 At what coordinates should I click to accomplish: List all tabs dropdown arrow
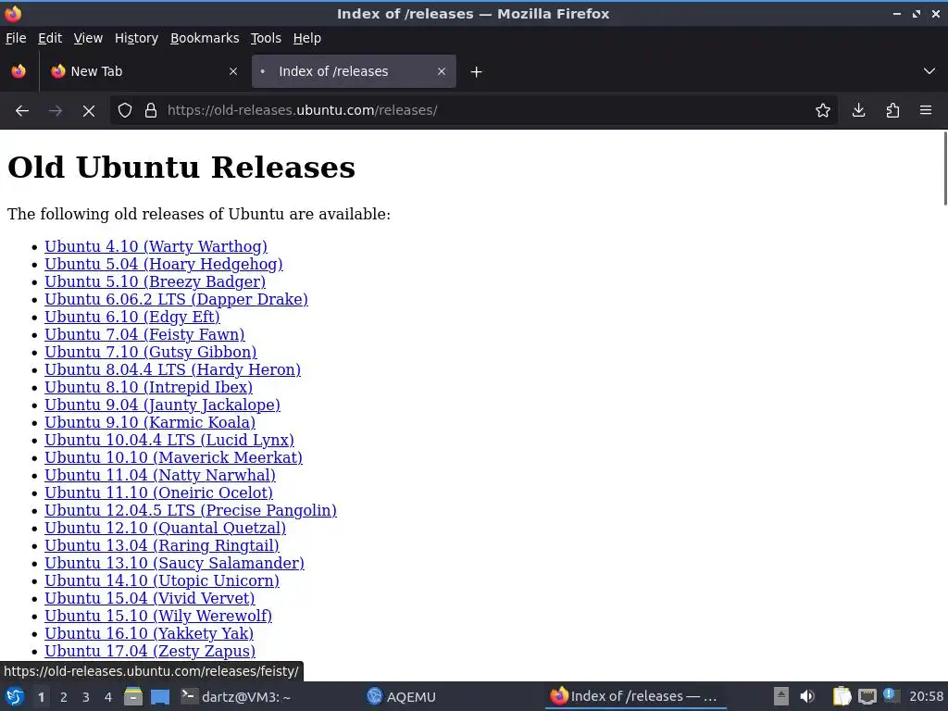[929, 71]
